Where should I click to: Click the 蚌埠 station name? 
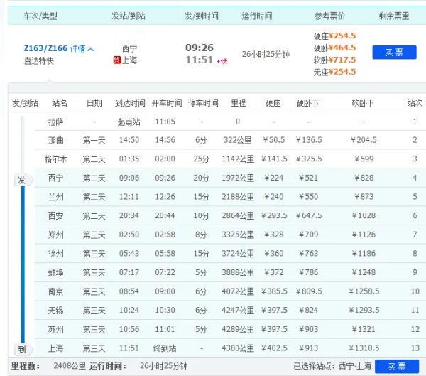[x=55, y=272]
